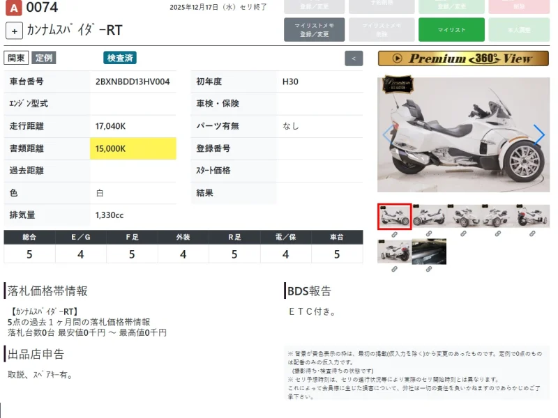558x418 pixels.
Task: Click the 定例 tag
Action: point(44,58)
